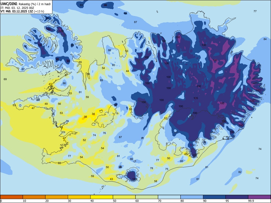Select the medium blue 80–90 legend swatch

point(192,197)
